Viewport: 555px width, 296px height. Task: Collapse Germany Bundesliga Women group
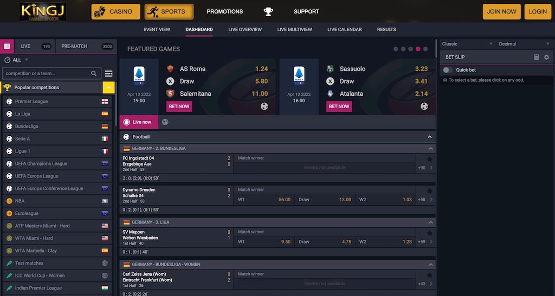click(430, 265)
